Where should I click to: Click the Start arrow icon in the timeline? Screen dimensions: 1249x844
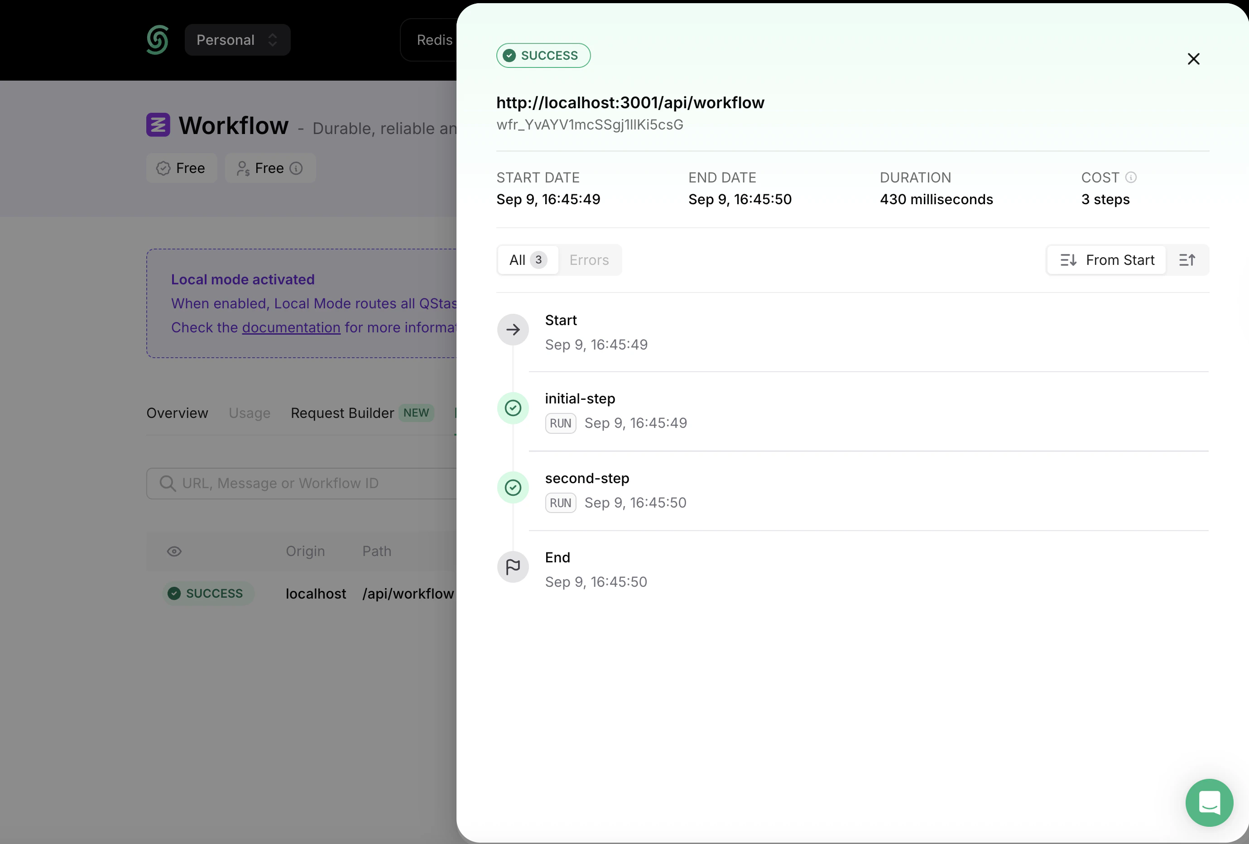513,329
